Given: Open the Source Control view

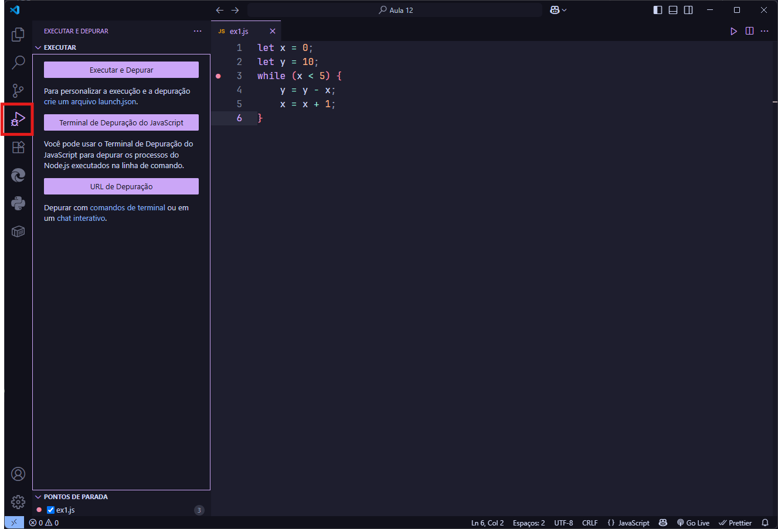Looking at the screenshot, I should click(18, 91).
